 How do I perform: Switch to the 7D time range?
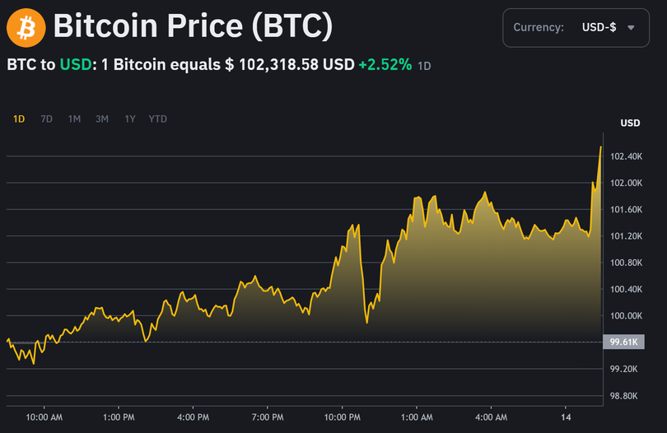pos(47,119)
